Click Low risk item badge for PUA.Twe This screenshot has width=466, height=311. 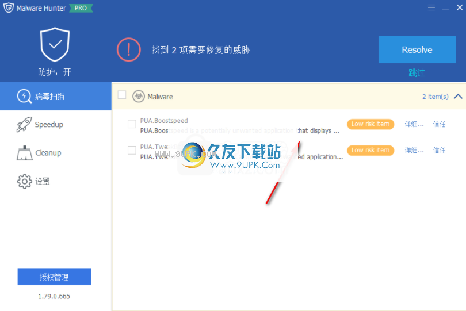tap(370, 150)
